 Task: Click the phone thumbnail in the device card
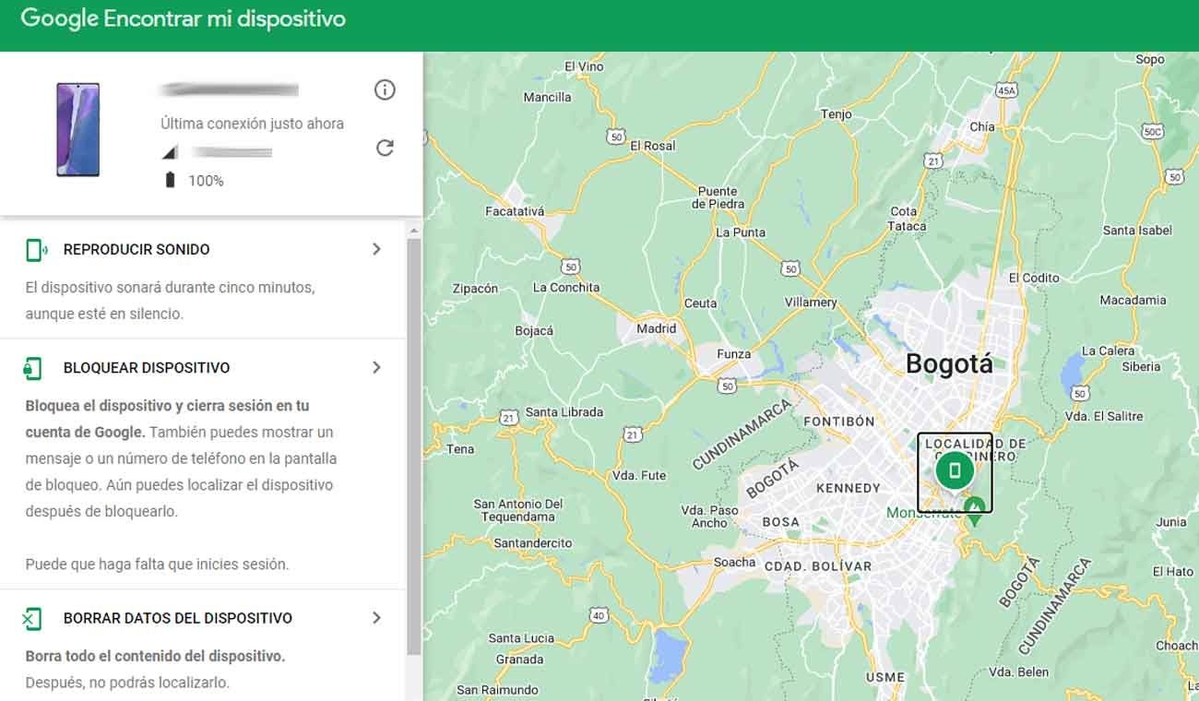pos(78,129)
